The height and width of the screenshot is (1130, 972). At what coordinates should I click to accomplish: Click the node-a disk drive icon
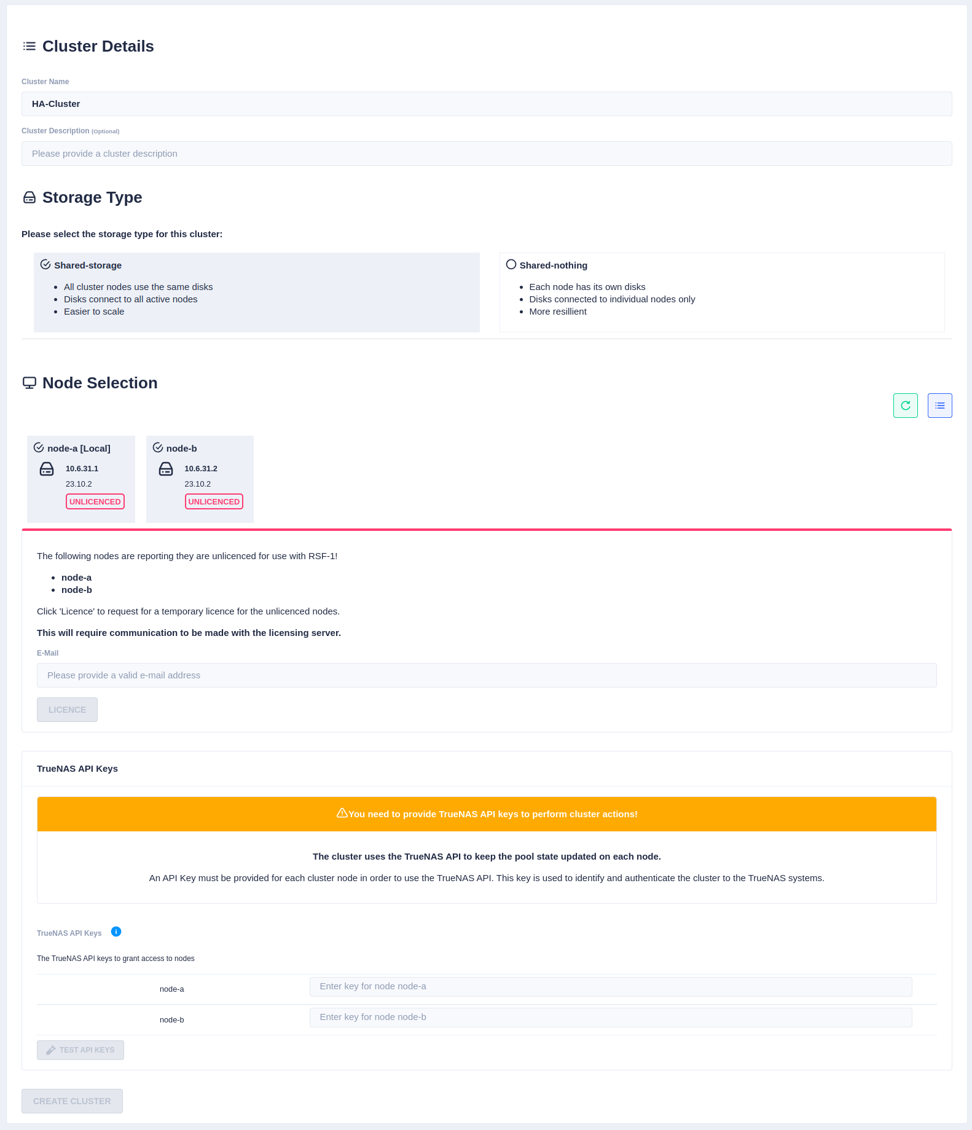point(47,469)
